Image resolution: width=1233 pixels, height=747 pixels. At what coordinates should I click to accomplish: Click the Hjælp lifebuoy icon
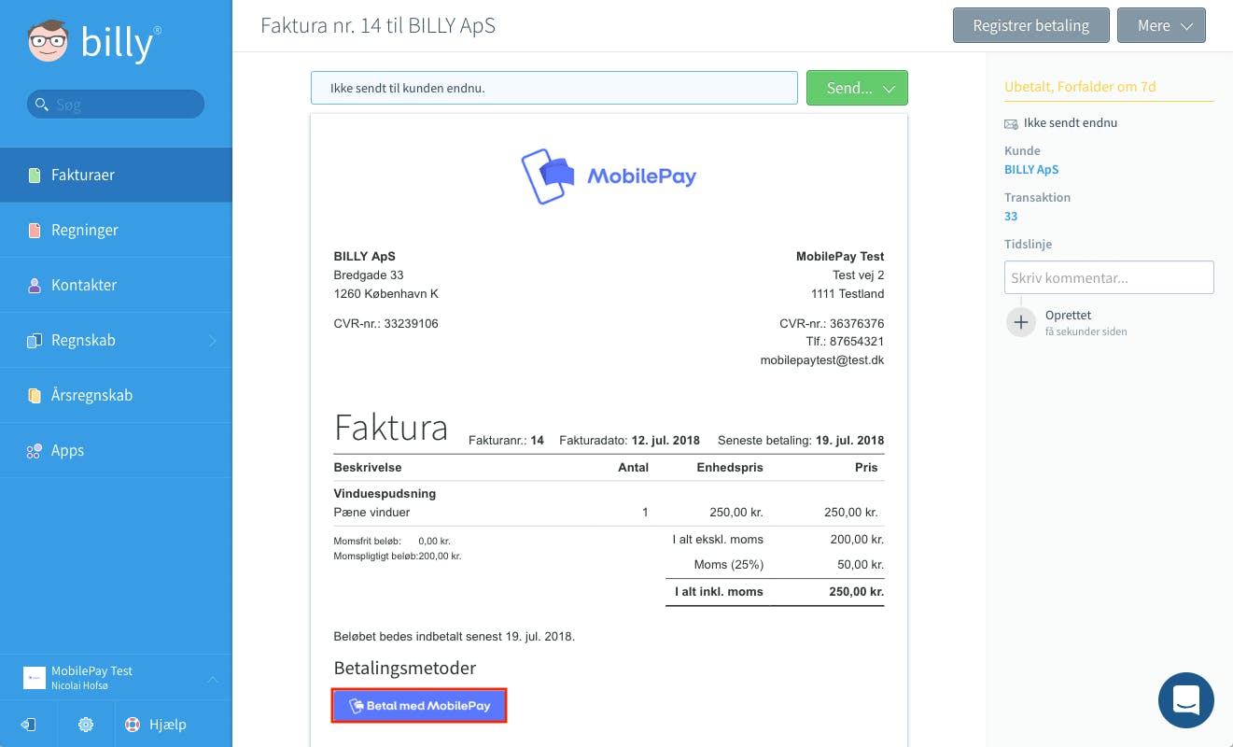133,725
